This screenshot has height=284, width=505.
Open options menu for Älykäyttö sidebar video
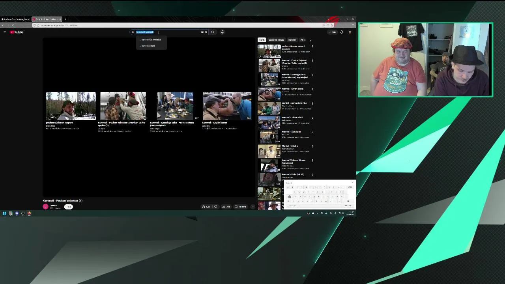(x=312, y=132)
